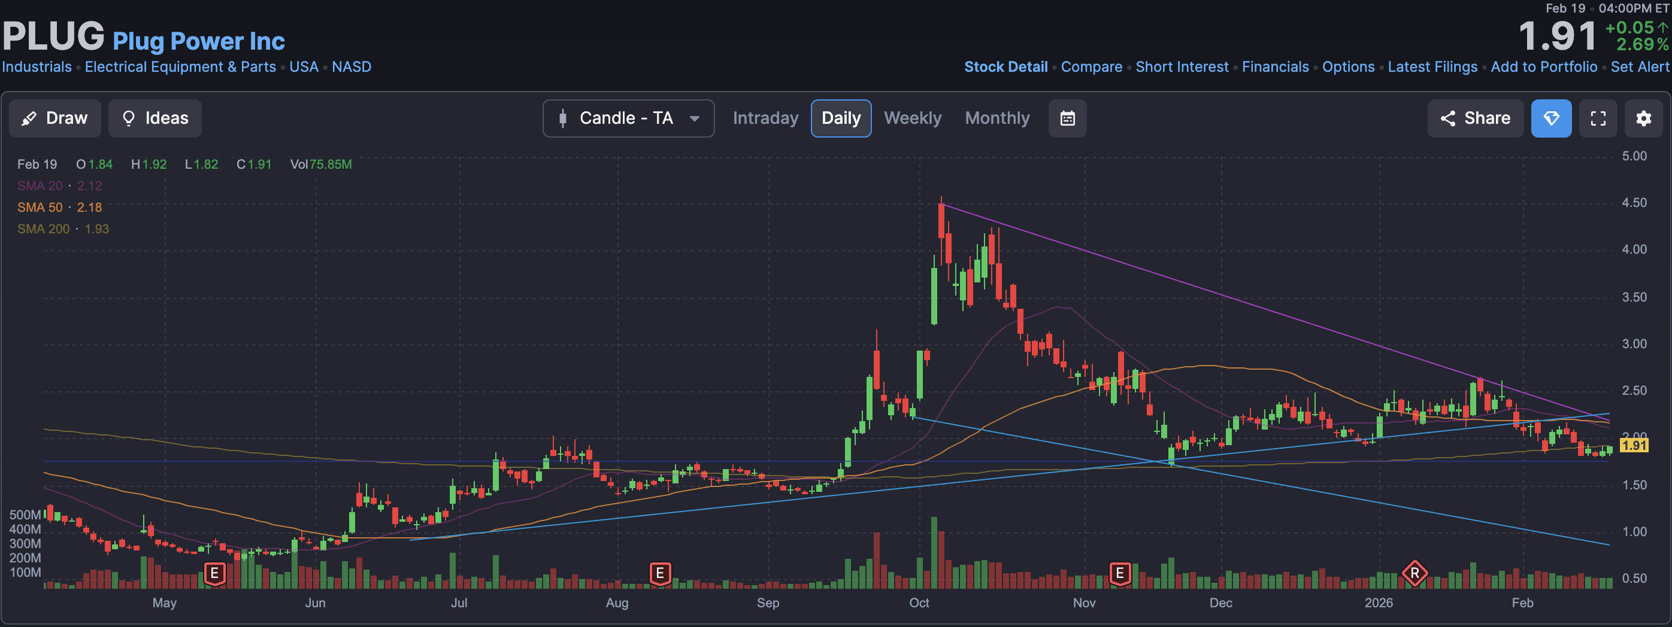This screenshot has height=627, width=1672.
Task: Open the Compare link
Action: [1091, 67]
